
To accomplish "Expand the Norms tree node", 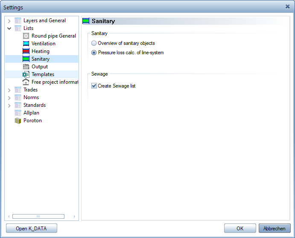I will pyautogui.click(x=9, y=98).
